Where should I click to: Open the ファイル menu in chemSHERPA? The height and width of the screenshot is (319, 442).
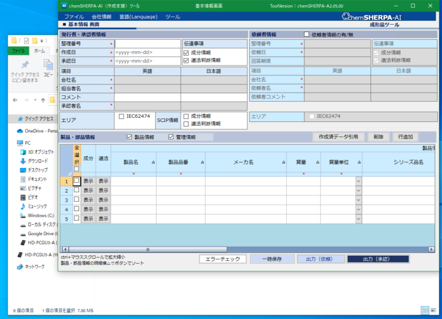tap(74, 17)
